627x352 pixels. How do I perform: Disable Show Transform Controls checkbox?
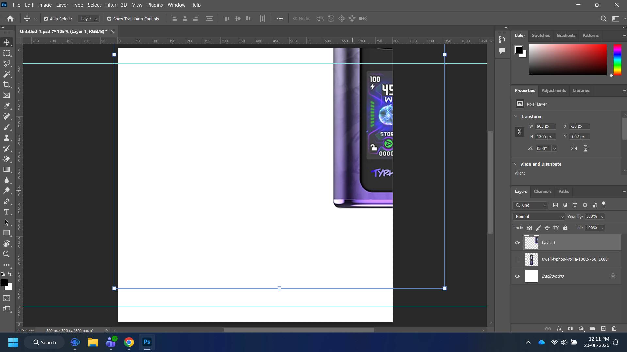click(109, 19)
